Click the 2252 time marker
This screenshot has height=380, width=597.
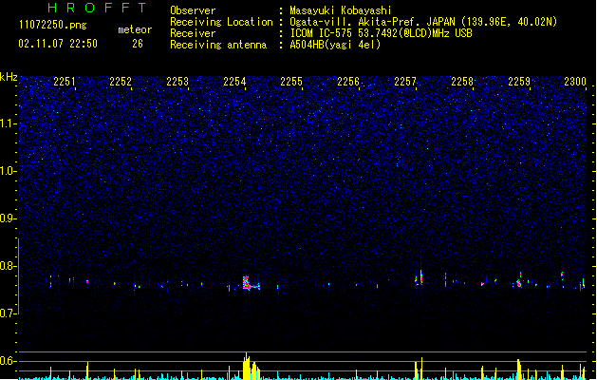[x=121, y=82]
